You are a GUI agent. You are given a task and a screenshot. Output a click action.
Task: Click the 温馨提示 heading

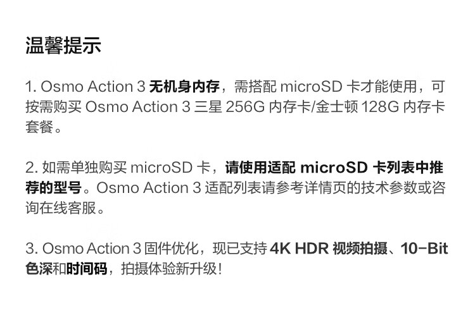point(63,46)
